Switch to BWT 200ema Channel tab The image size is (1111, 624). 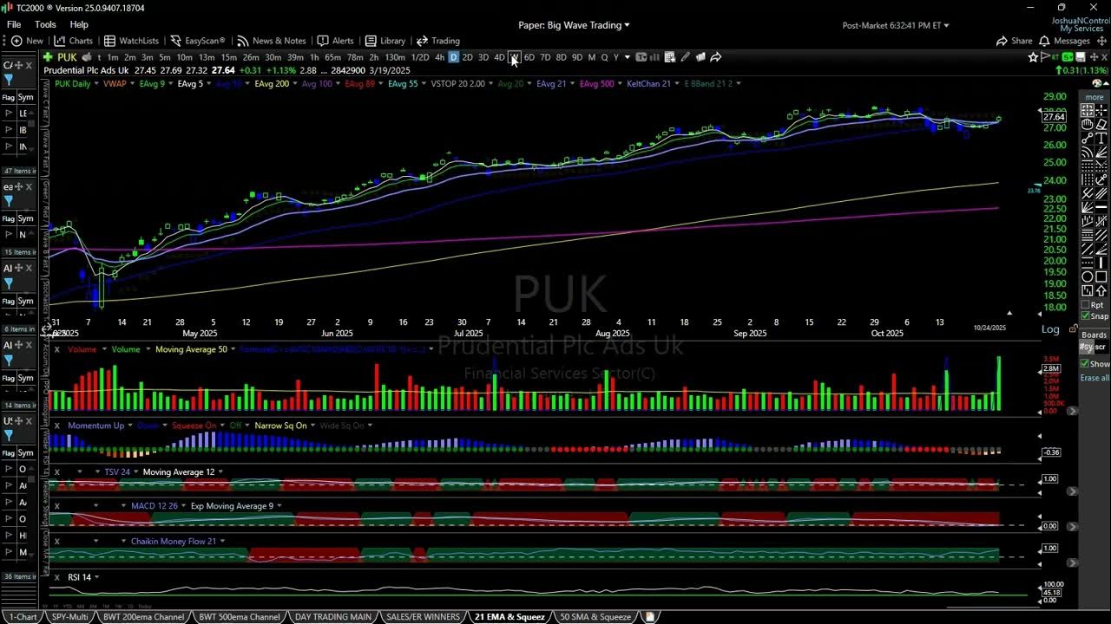pyautogui.click(x=143, y=617)
